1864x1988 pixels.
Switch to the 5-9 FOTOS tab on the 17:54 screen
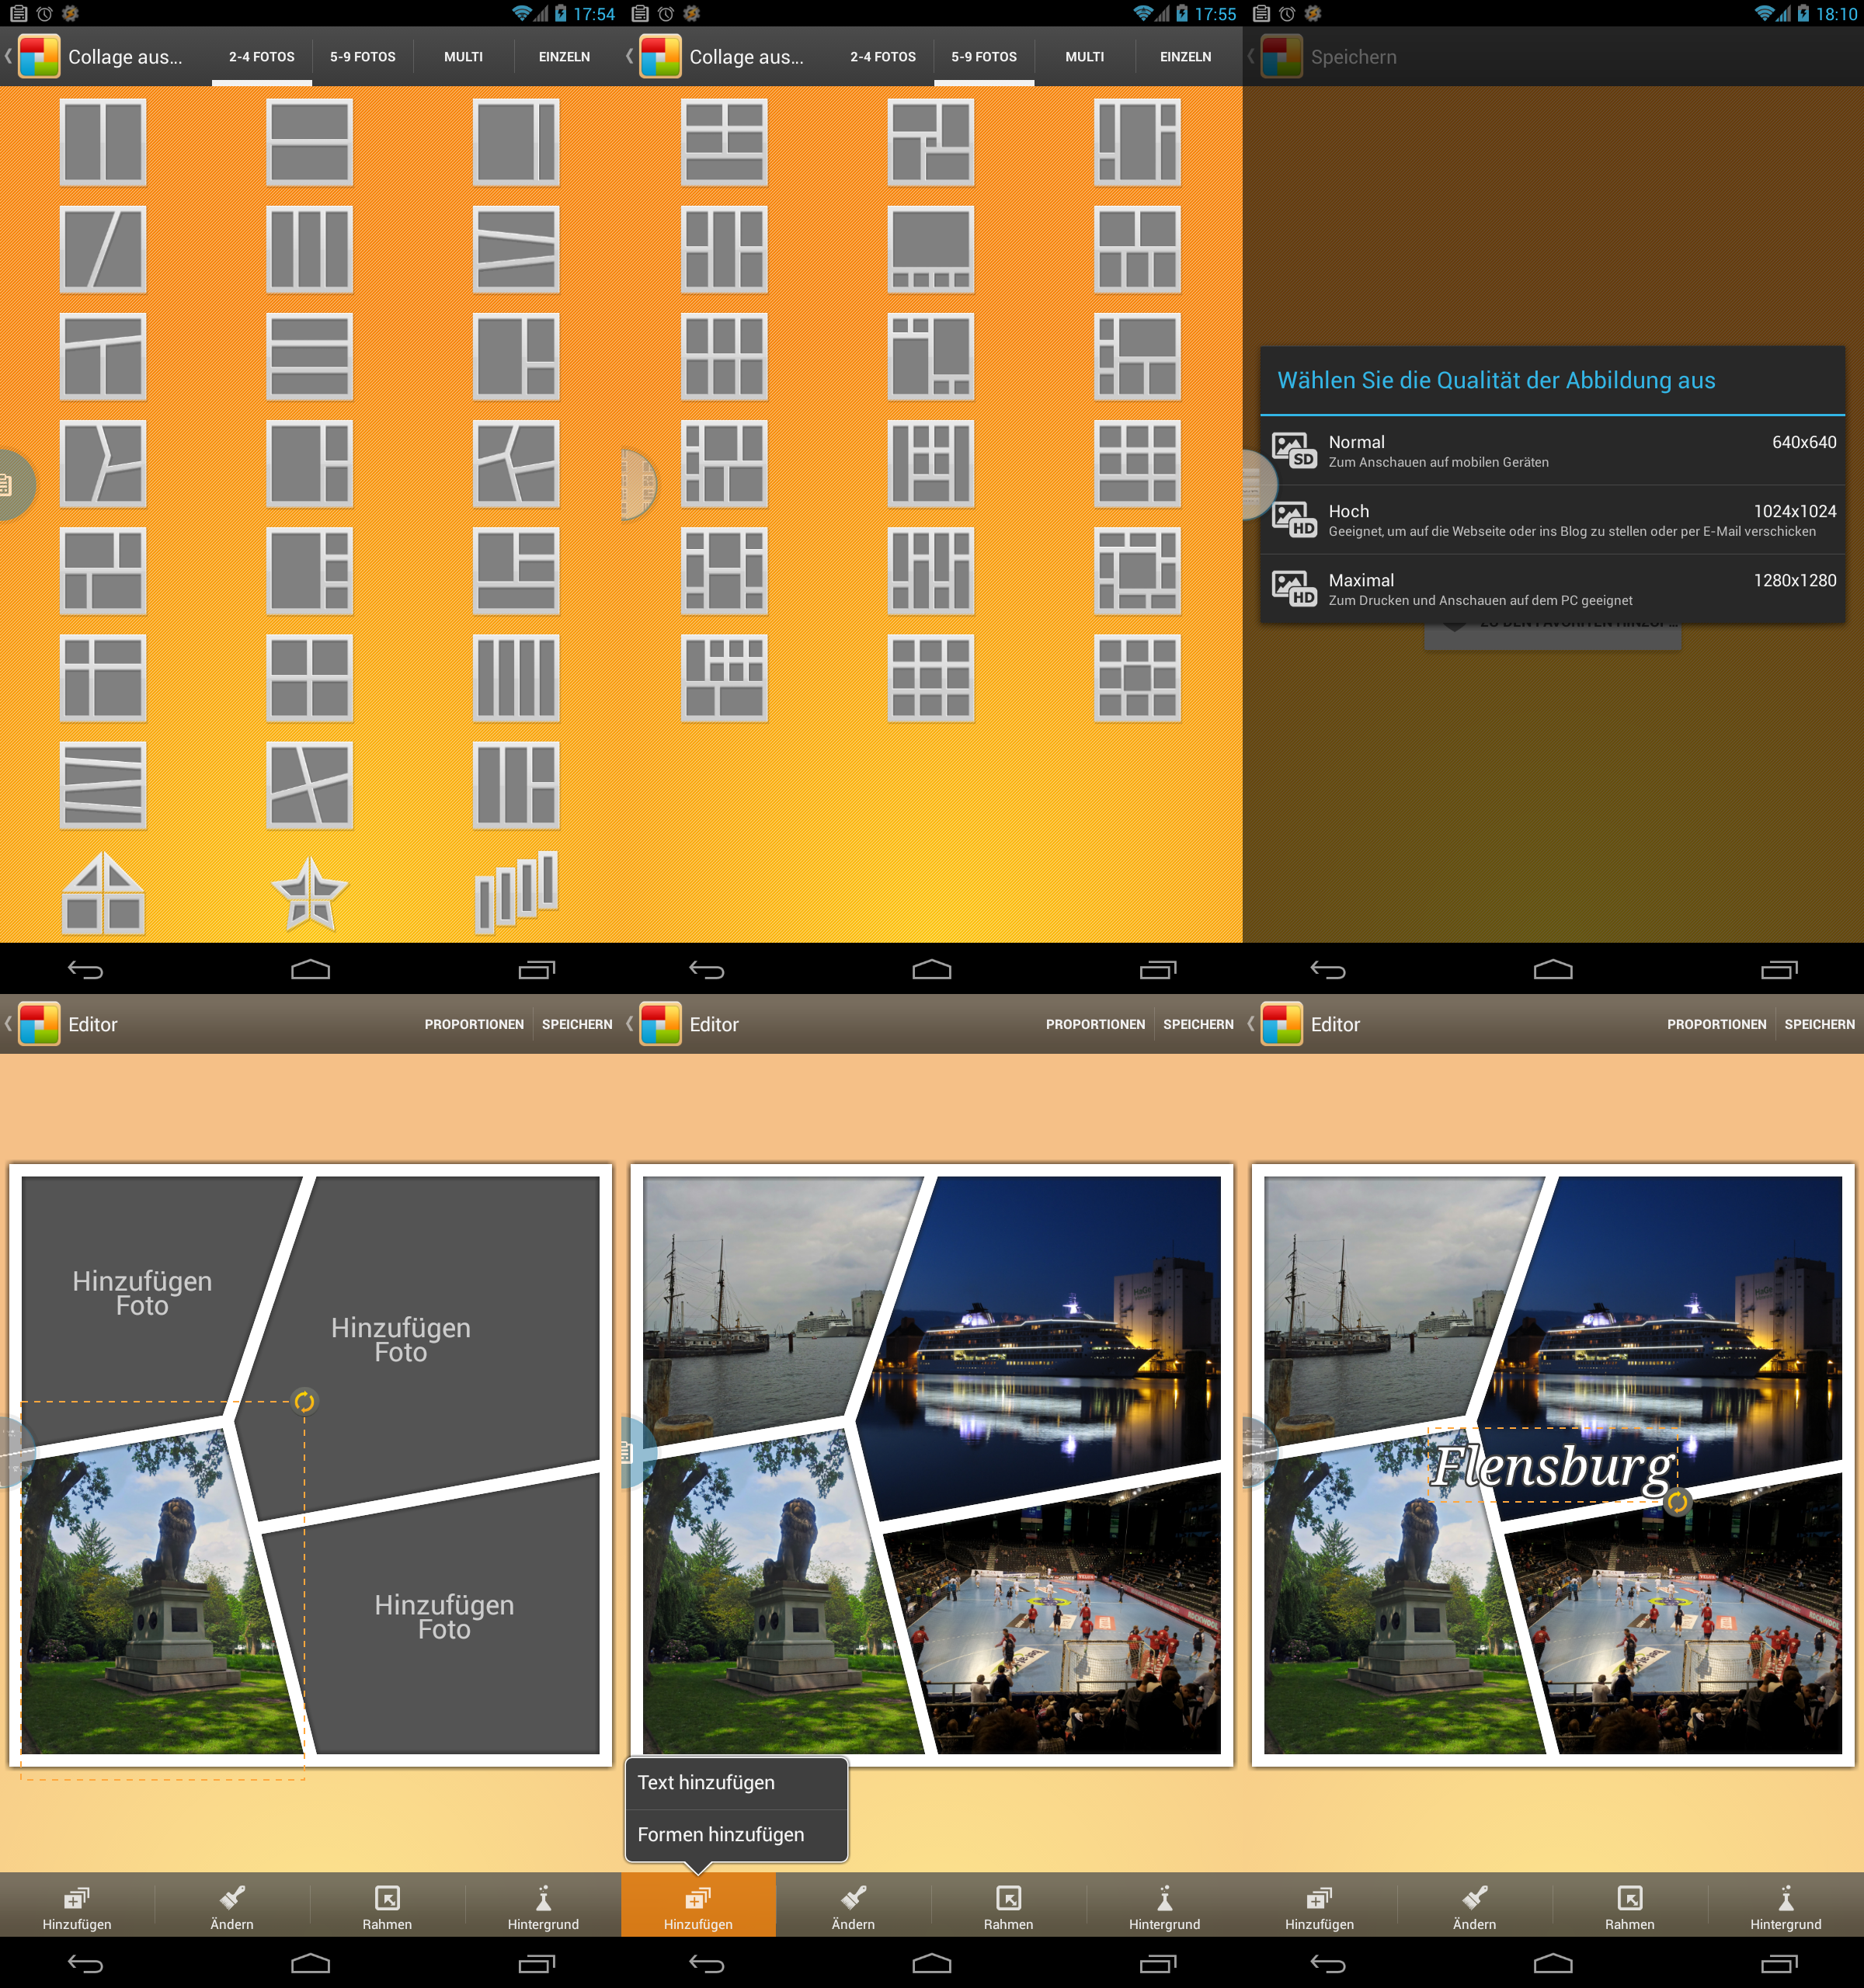(362, 57)
